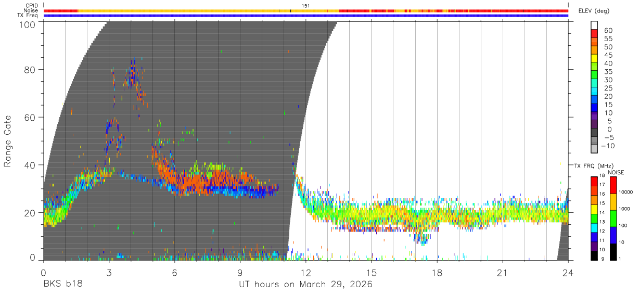Screen dimensions: 639x295
Task: Click the yellow segment of the ELEV color bar
Action: 595,59
